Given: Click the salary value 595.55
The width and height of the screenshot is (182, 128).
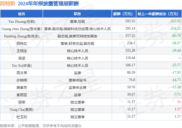Looking at the screenshot, I should tap(130, 21).
